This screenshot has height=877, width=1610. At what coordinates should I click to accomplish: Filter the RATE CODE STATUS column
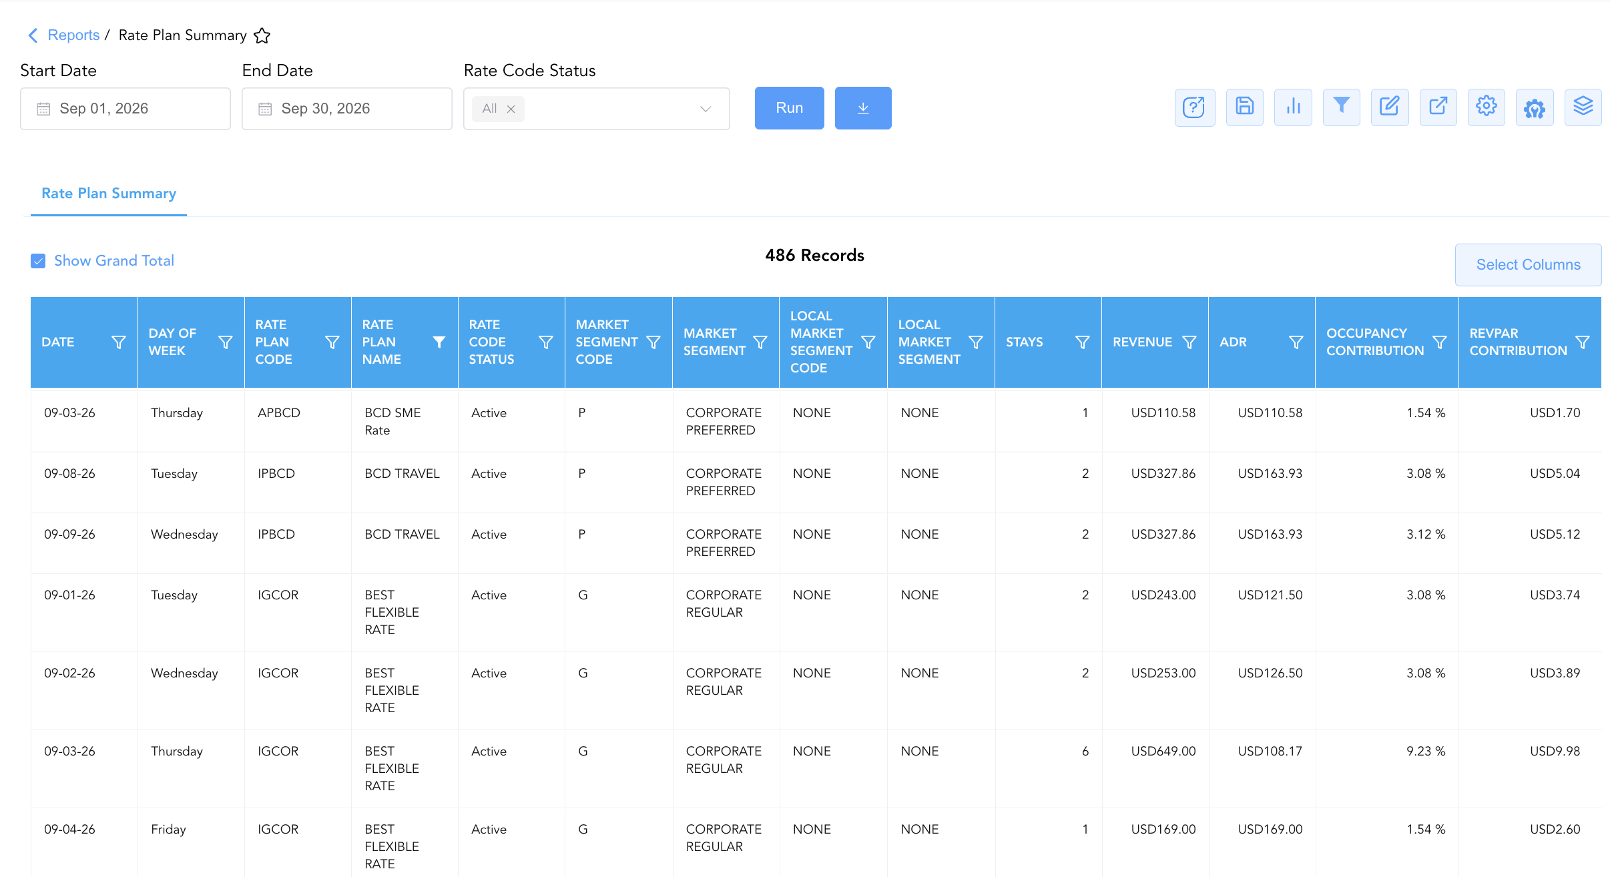click(x=546, y=342)
